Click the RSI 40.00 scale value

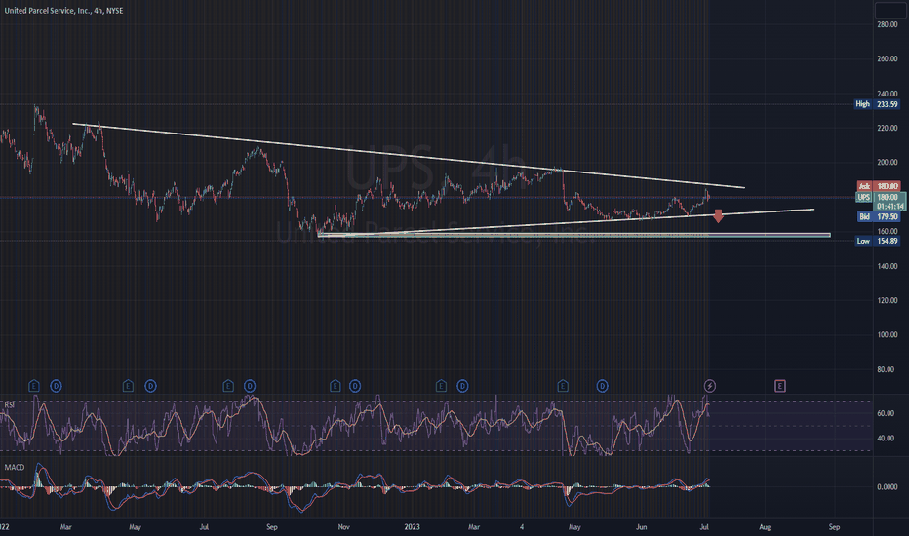(886, 439)
